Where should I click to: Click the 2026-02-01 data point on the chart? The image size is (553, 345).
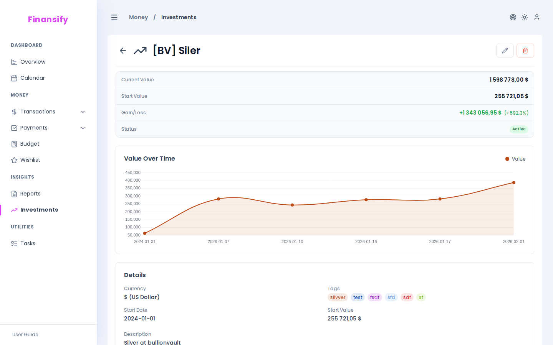(513, 182)
